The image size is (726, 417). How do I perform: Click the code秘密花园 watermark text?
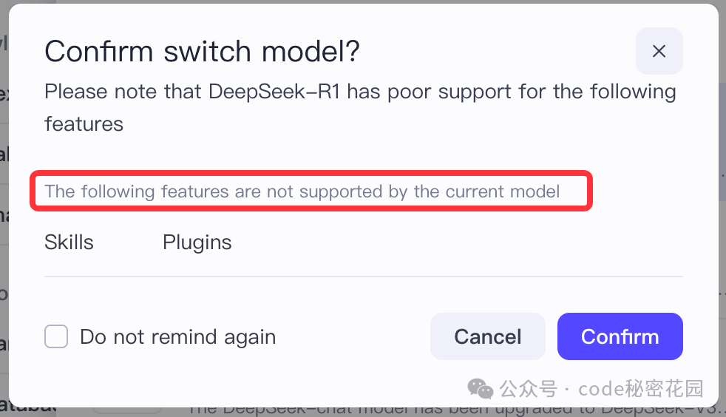(x=641, y=389)
